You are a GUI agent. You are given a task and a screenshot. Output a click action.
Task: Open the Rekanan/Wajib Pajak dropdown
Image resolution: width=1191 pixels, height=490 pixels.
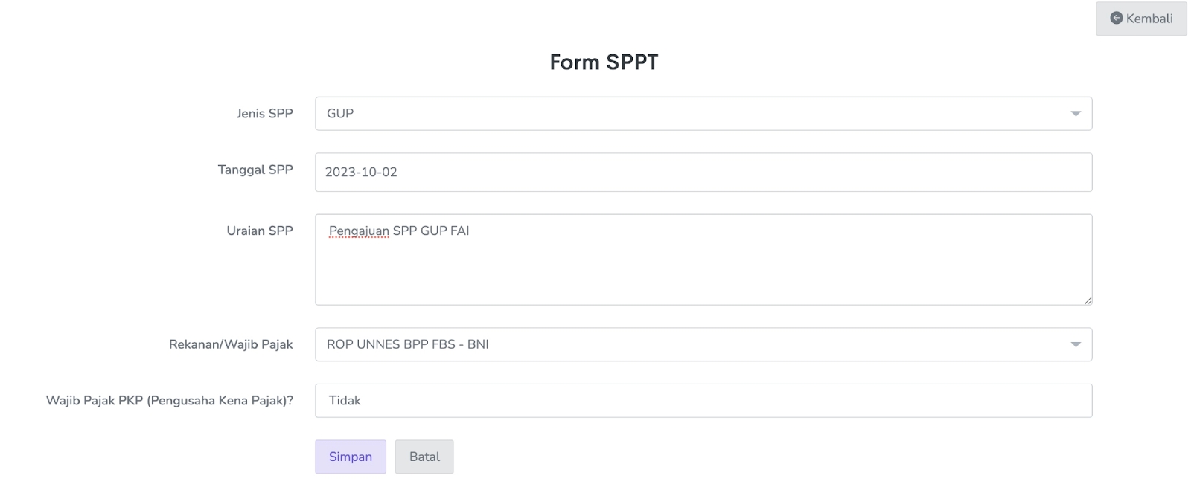pos(703,344)
